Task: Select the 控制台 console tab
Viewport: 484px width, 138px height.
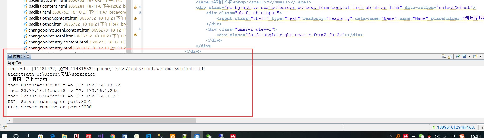Action: pos(18,57)
